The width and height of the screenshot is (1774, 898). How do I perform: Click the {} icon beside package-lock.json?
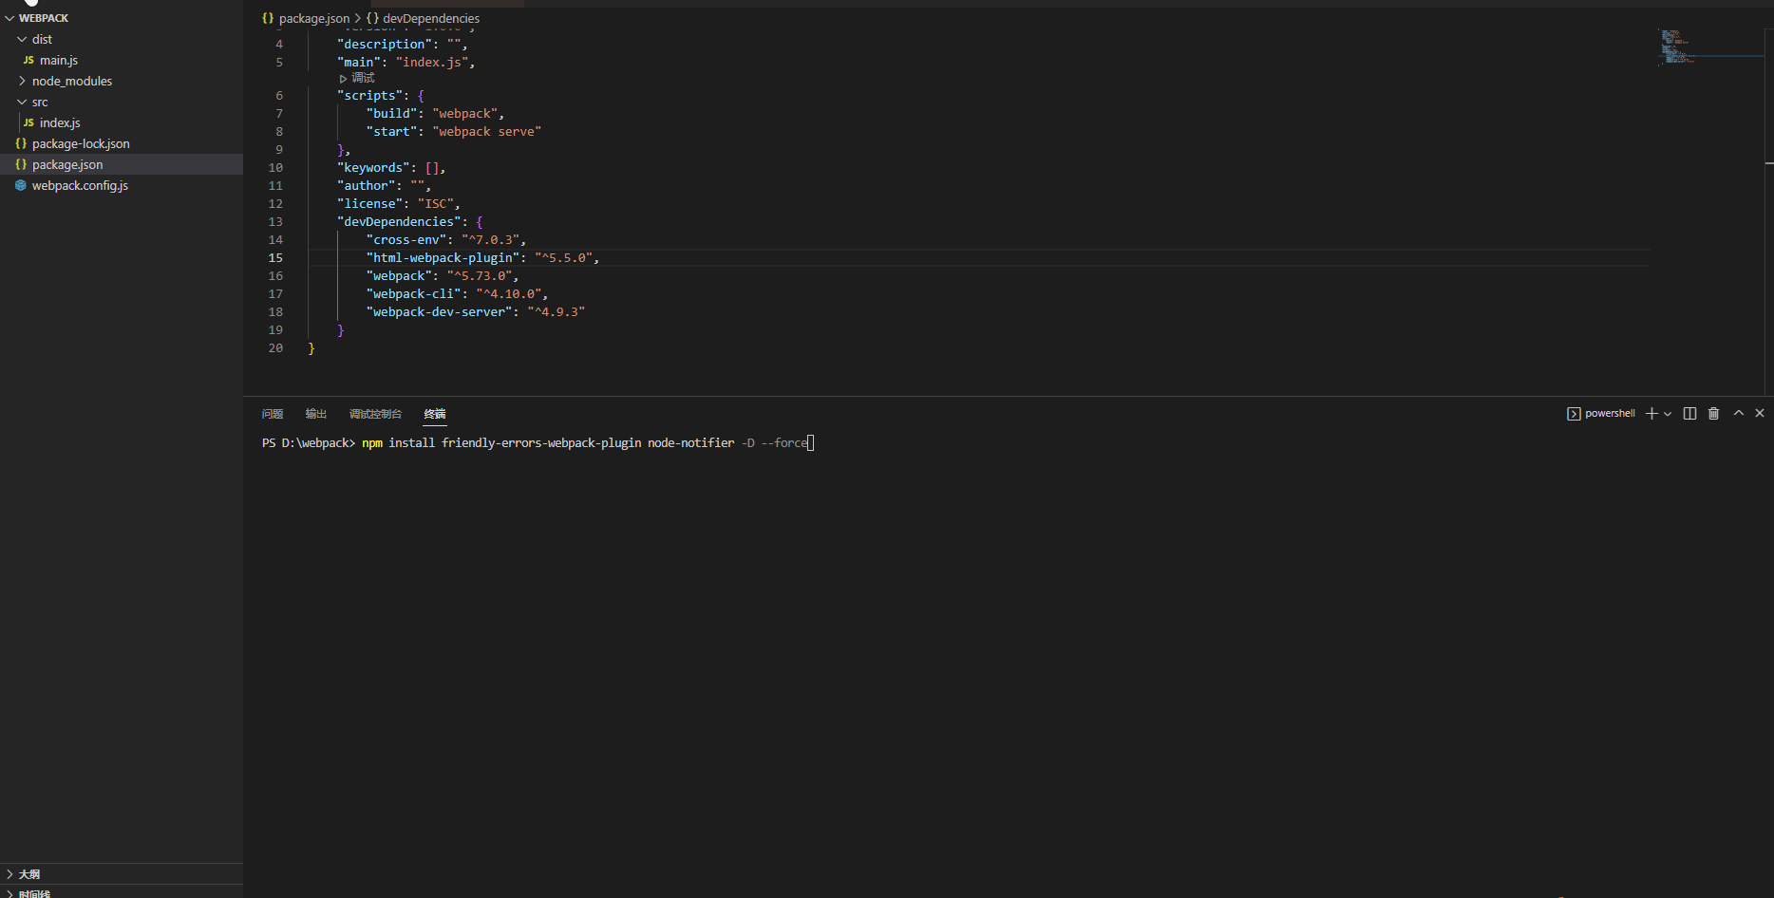pyautogui.click(x=21, y=143)
